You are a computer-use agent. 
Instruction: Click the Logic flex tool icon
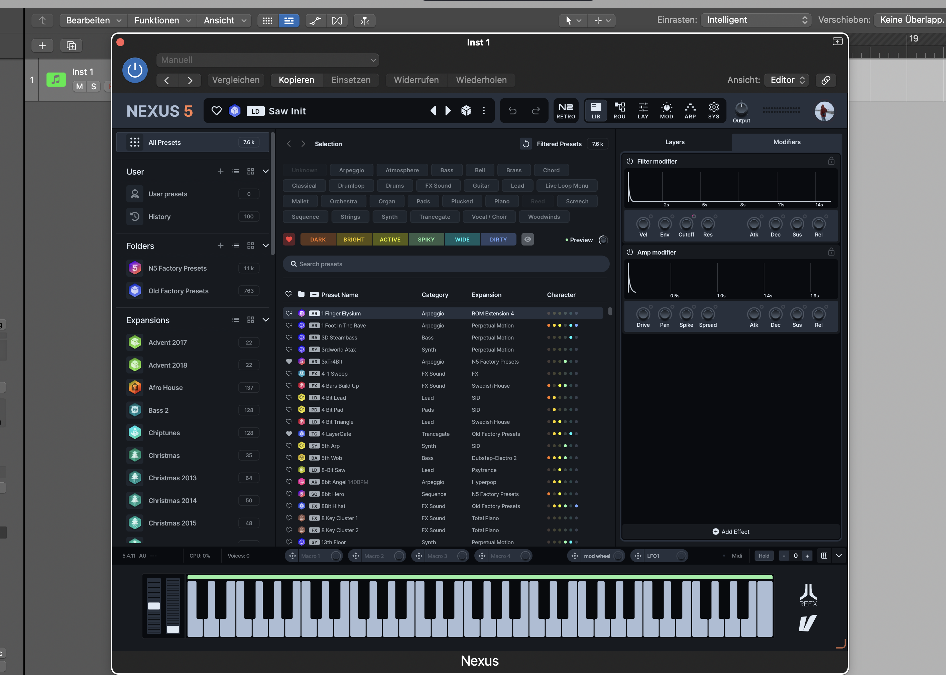pos(337,20)
